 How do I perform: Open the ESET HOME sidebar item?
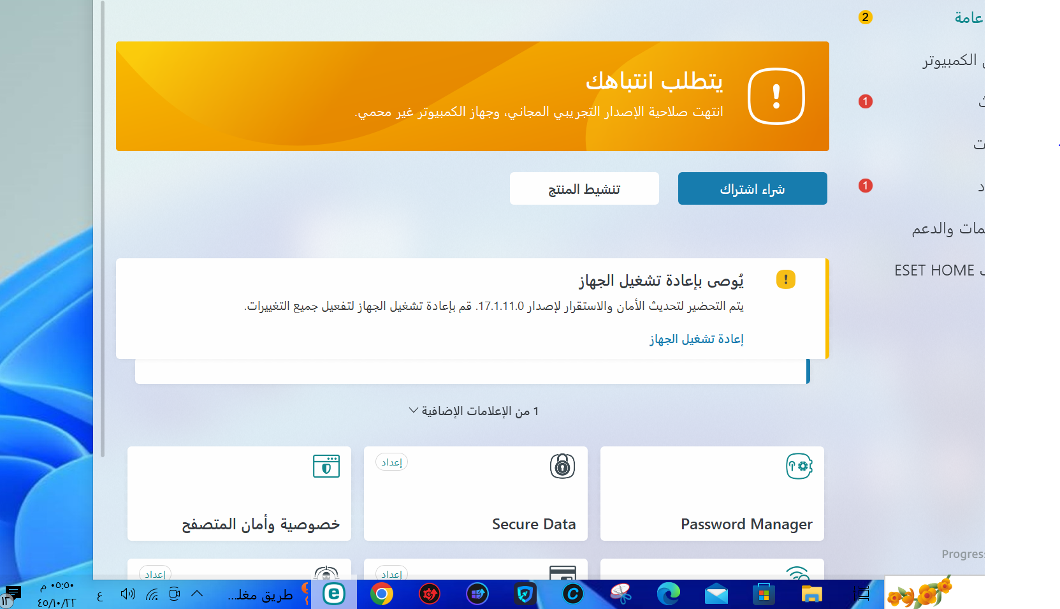point(938,270)
